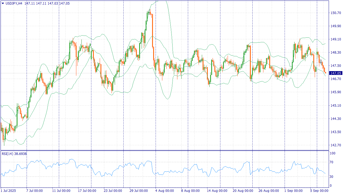Screen dimensions: 344x194
Task: Select the 1 Jul 2025 date label
Action: click(8, 191)
